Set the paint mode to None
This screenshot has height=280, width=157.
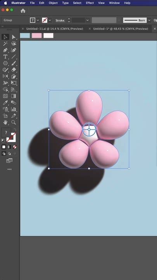[x=15, y=147]
